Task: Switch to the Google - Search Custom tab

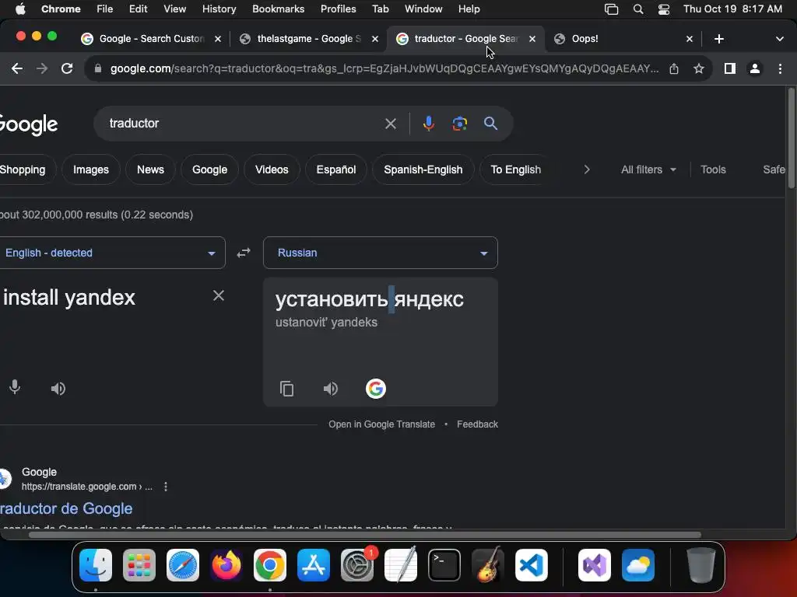Action: click(x=150, y=39)
